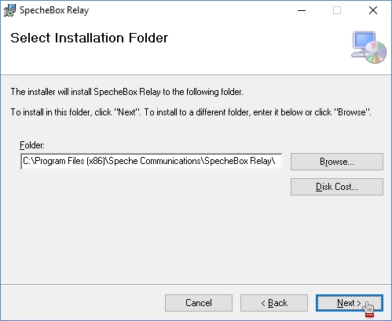Cancel the SpecheBox Relay installation
The width and height of the screenshot is (392, 321).
coord(199,303)
